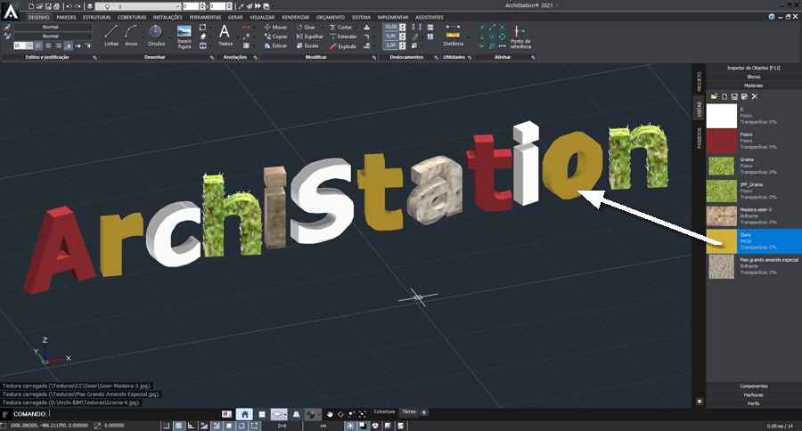Expand the Hachuras panel header

click(x=753, y=394)
